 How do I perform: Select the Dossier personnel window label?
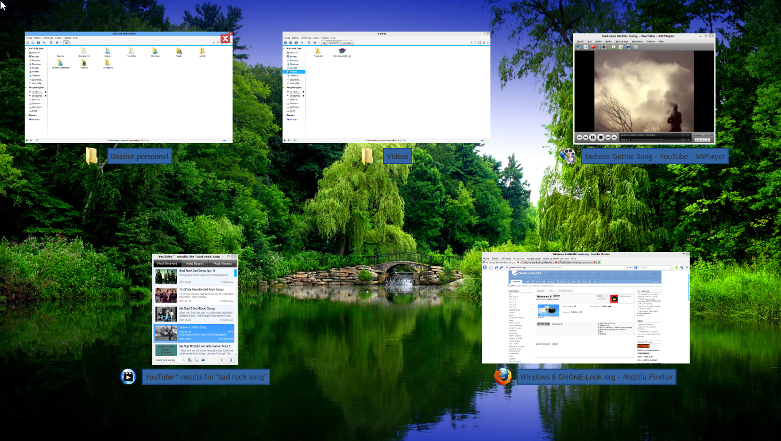pos(140,156)
